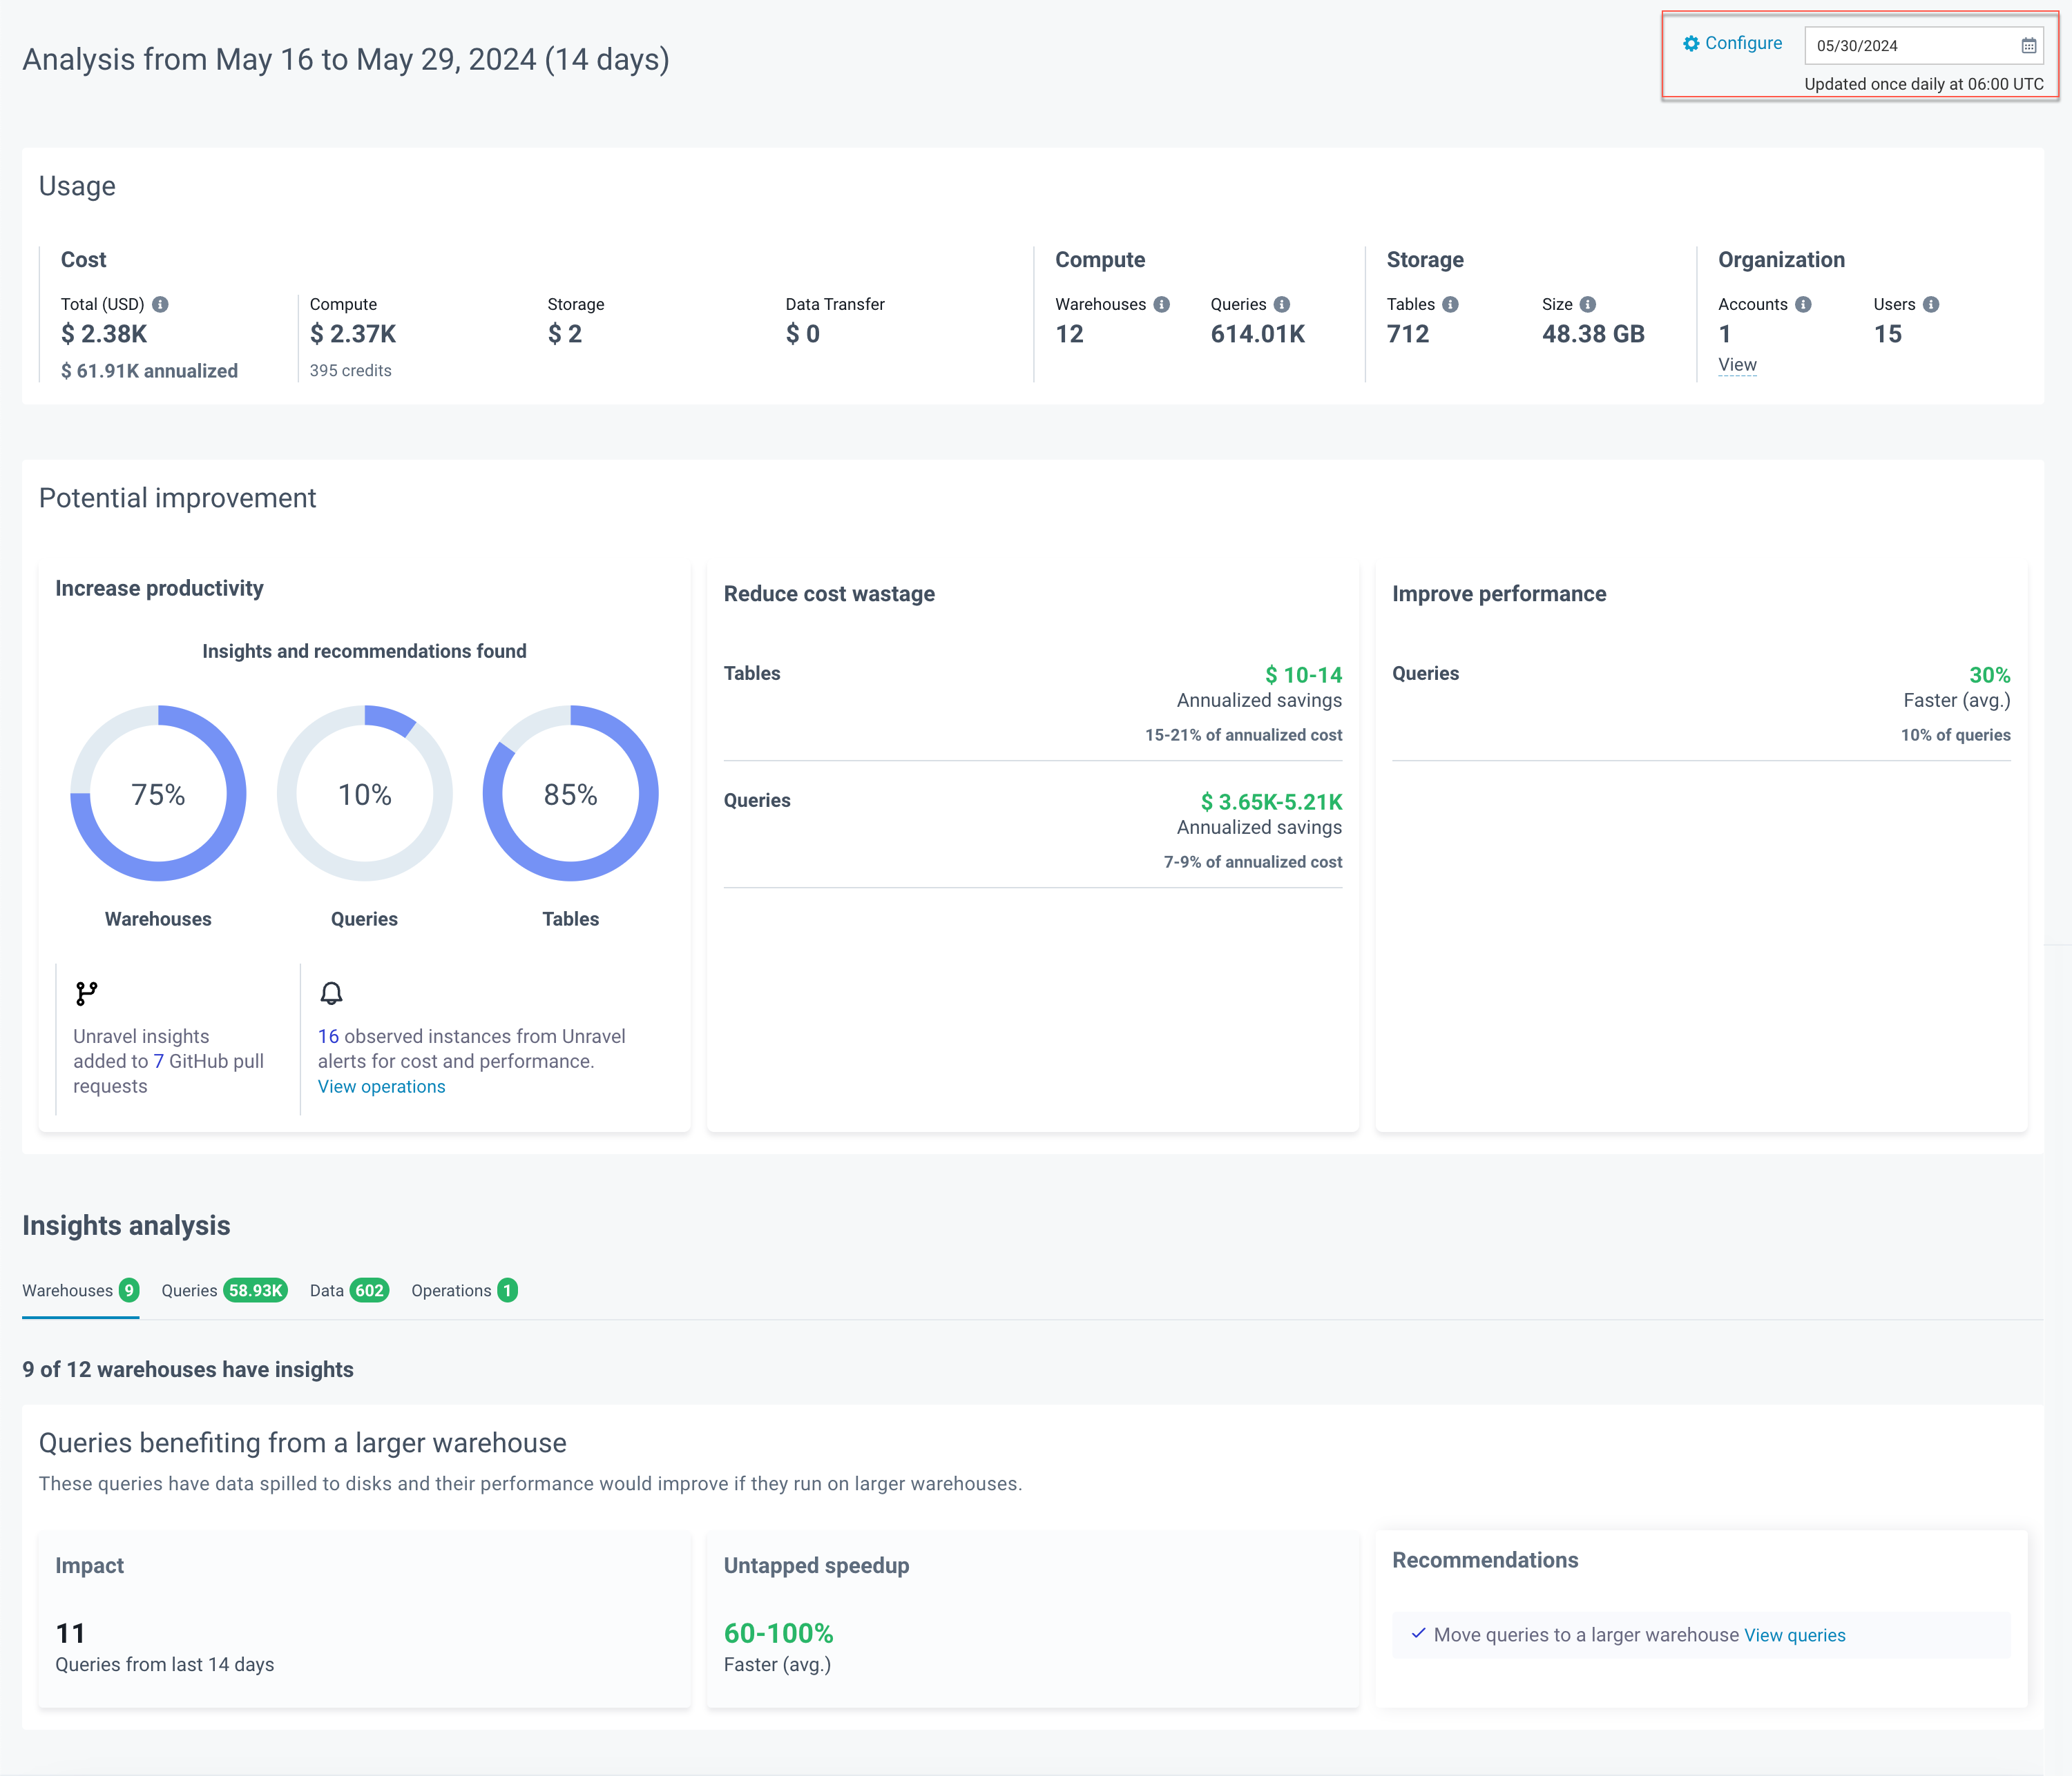The image size is (2072, 1776).
Task: Switch to the Queries insights tab
Action: (x=224, y=1290)
